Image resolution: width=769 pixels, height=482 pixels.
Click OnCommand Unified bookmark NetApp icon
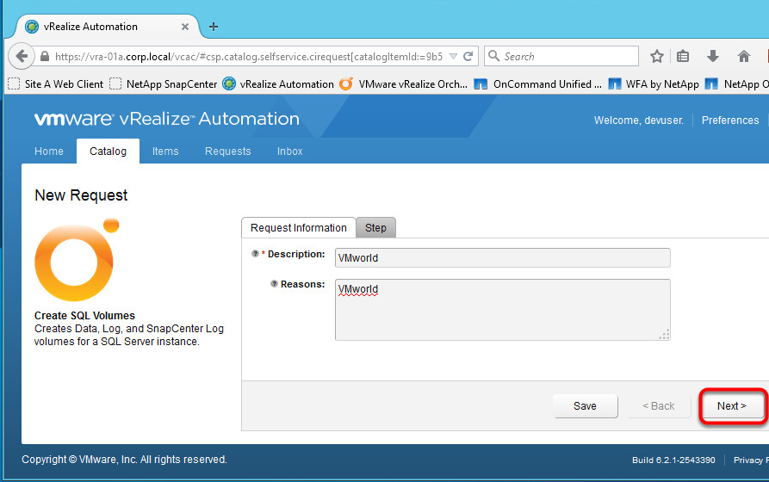pos(481,83)
